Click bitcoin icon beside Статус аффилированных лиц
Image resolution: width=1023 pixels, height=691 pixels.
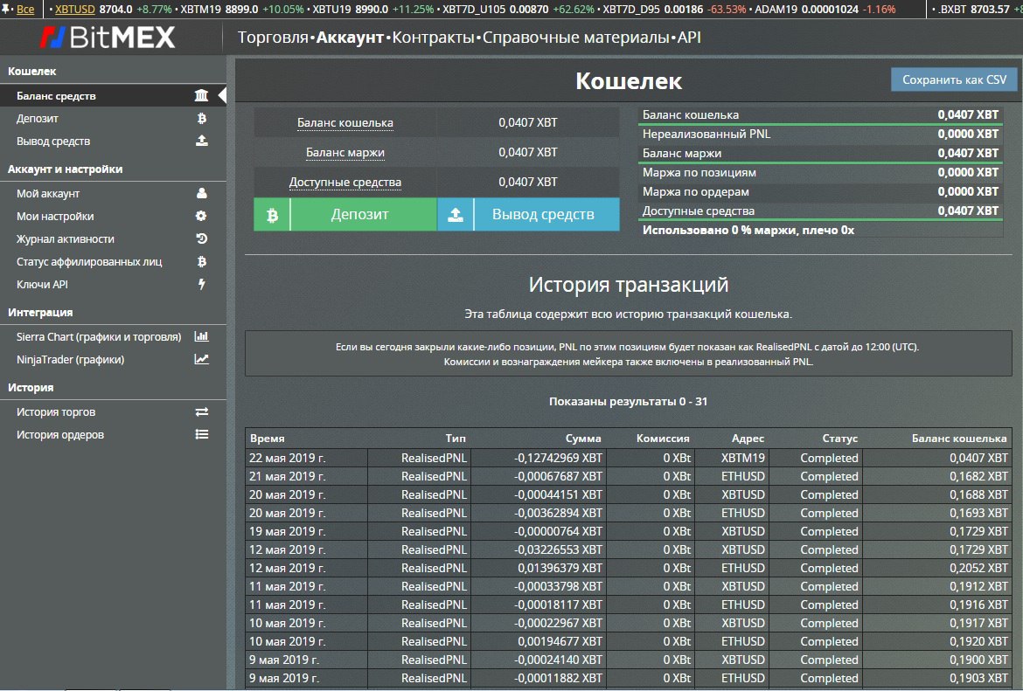(x=202, y=261)
